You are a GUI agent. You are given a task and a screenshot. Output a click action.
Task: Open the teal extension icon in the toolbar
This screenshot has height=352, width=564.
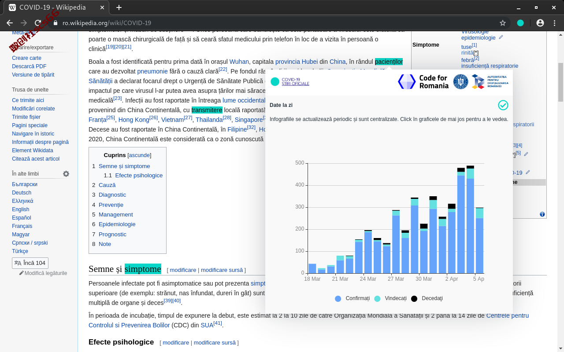[520, 23]
